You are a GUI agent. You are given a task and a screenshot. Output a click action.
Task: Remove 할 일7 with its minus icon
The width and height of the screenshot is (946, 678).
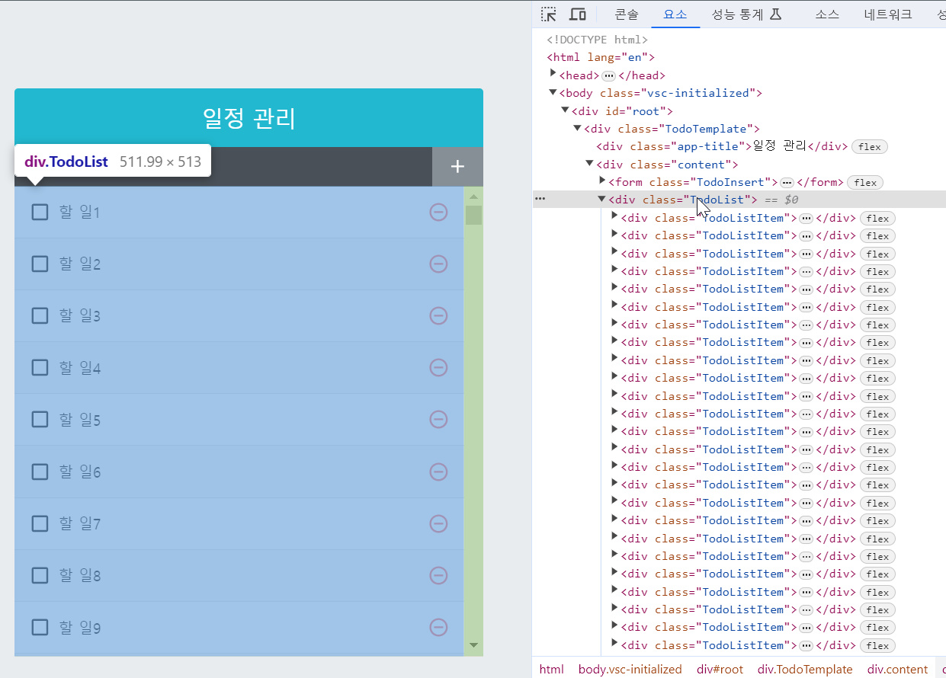tap(438, 523)
